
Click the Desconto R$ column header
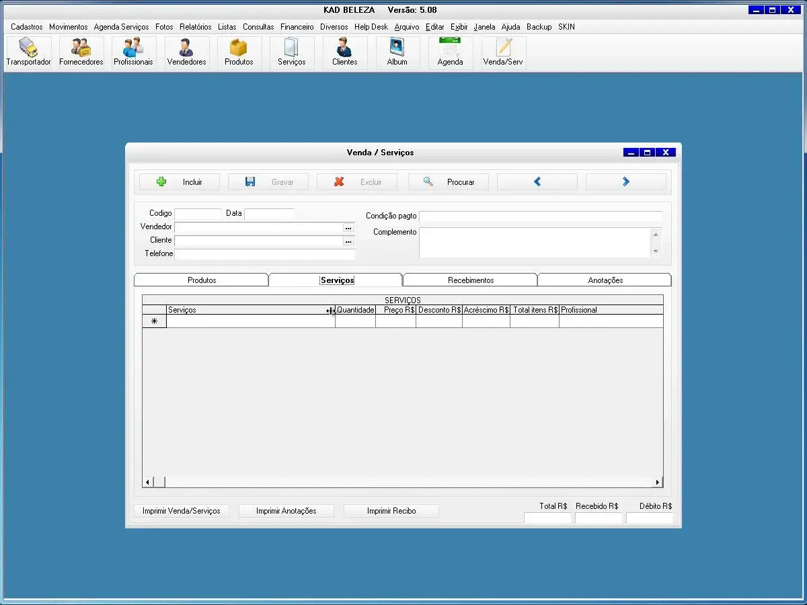pyautogui.click(x=439, y=310)
